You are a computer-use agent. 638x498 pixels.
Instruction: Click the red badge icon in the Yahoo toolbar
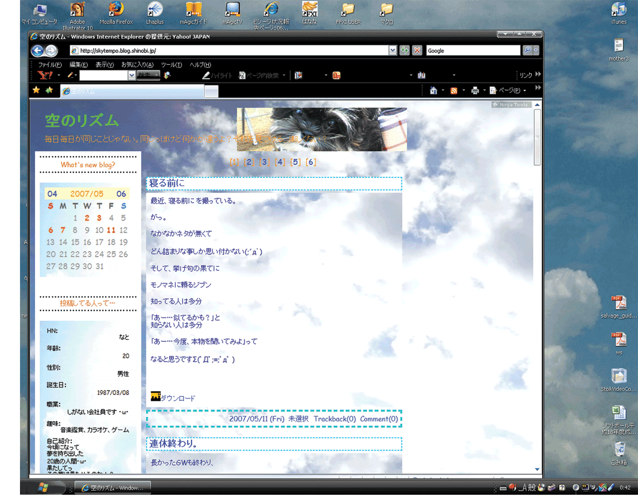[336, 75]
